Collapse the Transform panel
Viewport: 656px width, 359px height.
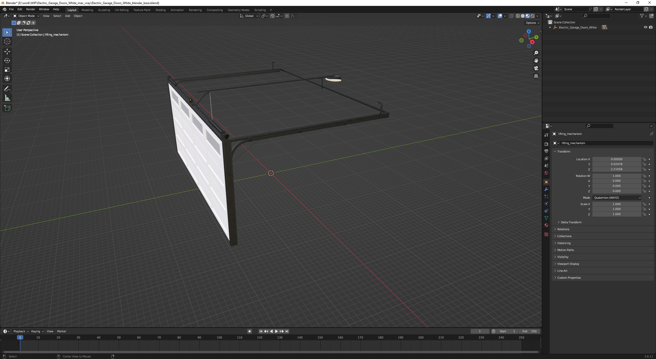click(563, 152)
